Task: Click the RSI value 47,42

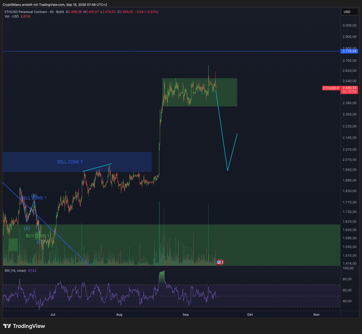Action: click(32, 271)
